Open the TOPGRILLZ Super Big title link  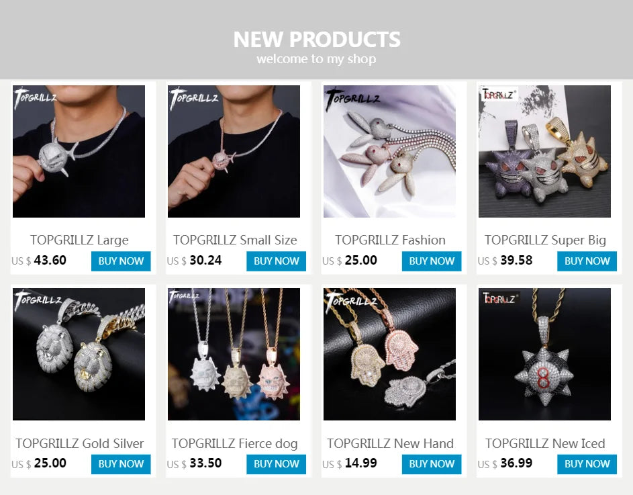point(545,240)
